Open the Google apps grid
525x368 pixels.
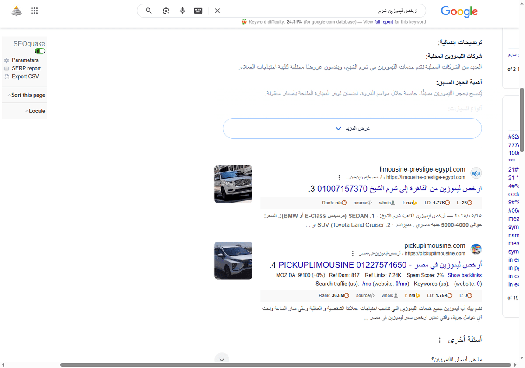(34, 11)
